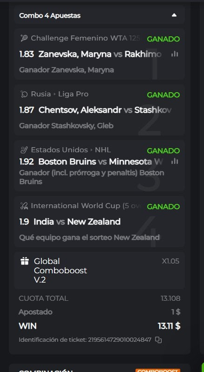Click the ticket ID text 2195614729010024847
Viewport: 204px width, 372px height.
(x=120, y=340)
